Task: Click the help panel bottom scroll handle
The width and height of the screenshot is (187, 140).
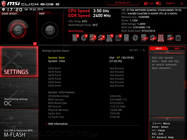Action: click(167, 119)
